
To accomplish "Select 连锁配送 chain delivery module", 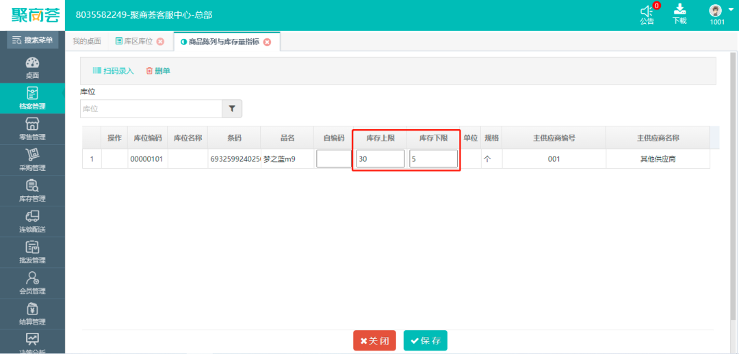I will (x=32, y=221).
